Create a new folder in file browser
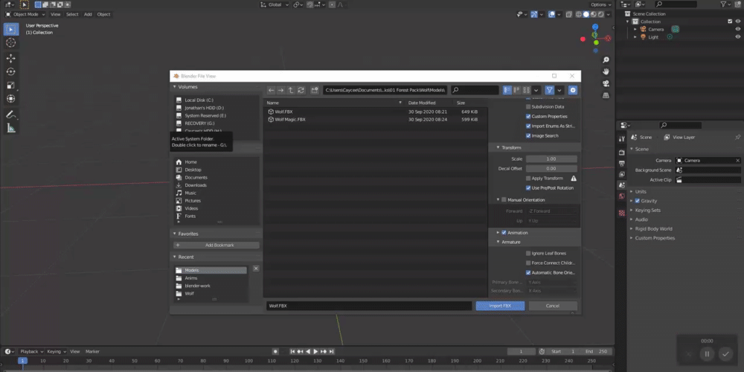The width and height of the screenshot is (744, 372). coord(315,90)
